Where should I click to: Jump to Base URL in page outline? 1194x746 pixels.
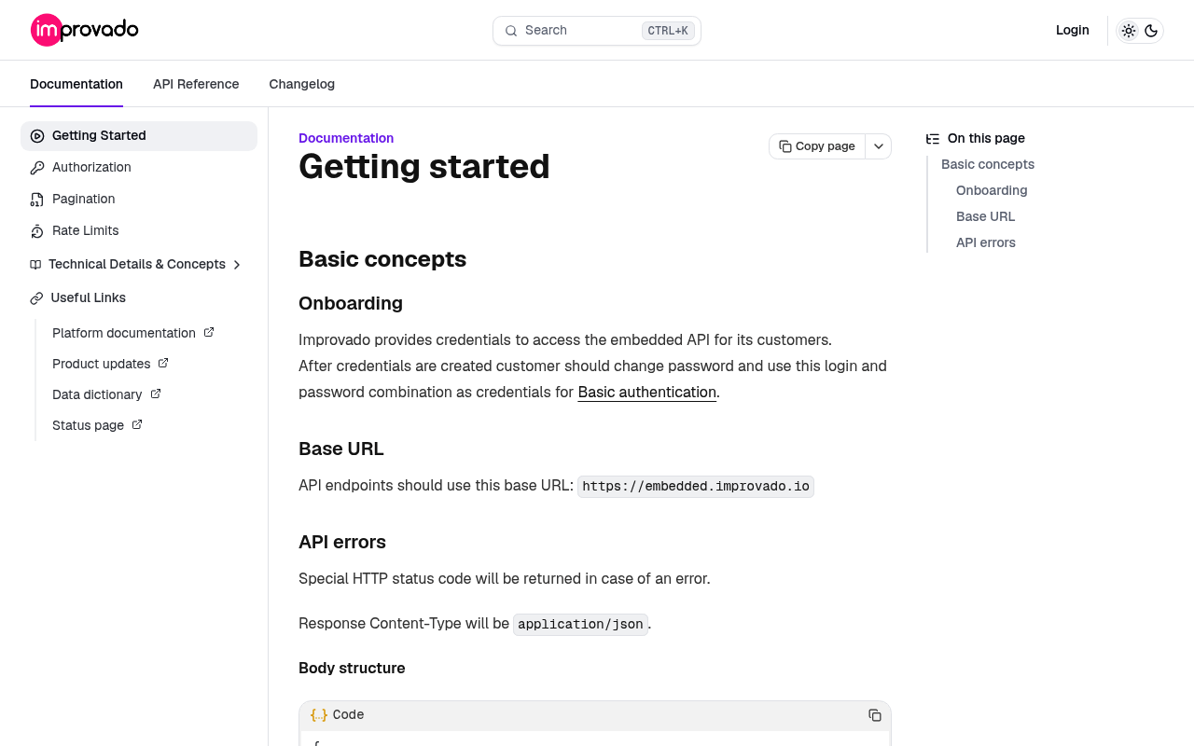[x=985, y=216]
